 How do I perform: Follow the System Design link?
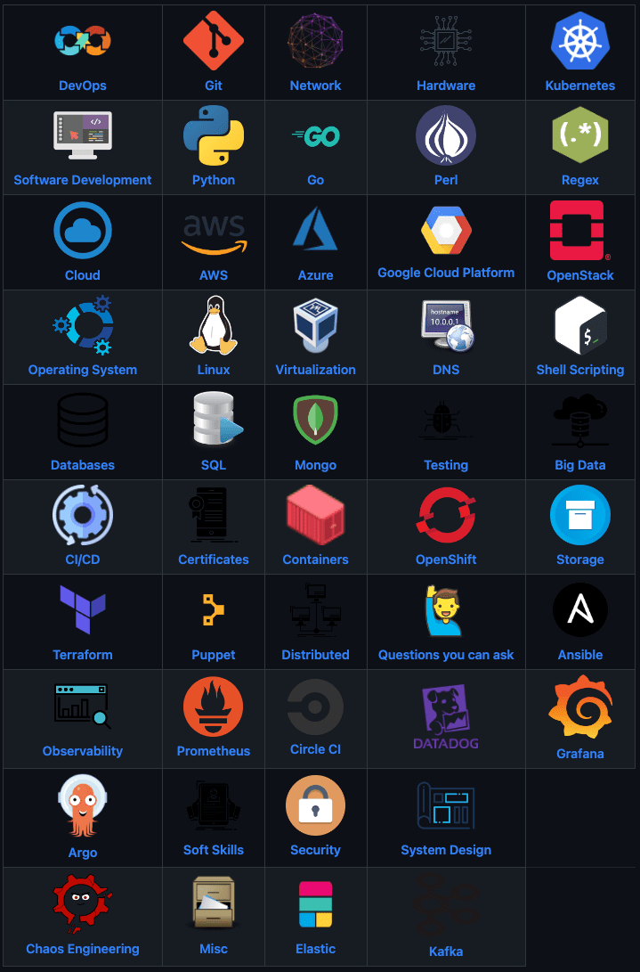coord(446,850)
